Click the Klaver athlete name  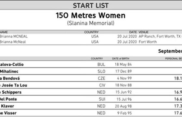7,106
